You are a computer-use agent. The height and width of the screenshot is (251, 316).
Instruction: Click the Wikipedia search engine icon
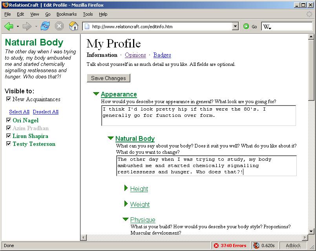(x=267, y=27)
